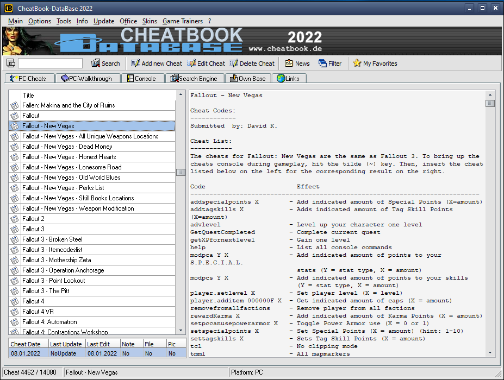Click the icon left of search field
This screenshot has width=504, height=380.
(x=11, y=63)
